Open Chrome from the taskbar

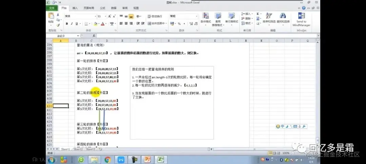[108, 160]
